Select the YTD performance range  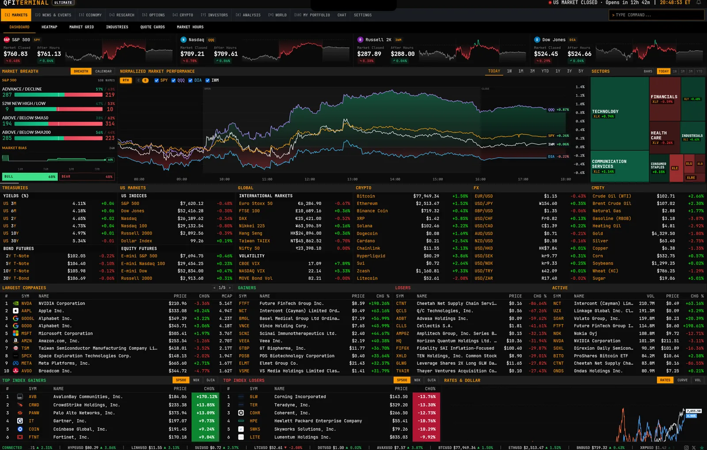545,71
